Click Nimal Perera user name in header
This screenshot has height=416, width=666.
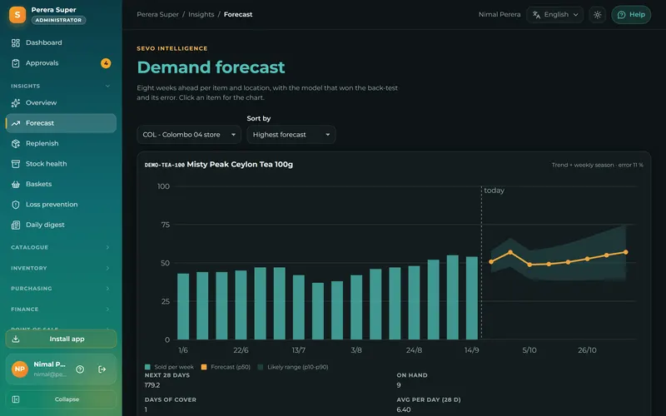[499, 14]
